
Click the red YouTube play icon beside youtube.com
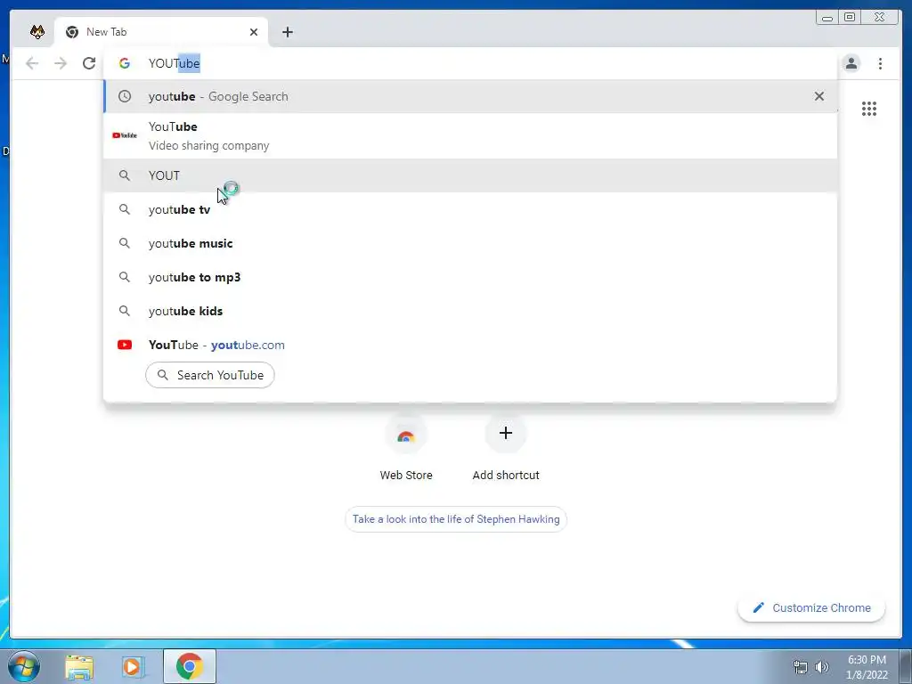pos(125,345)
